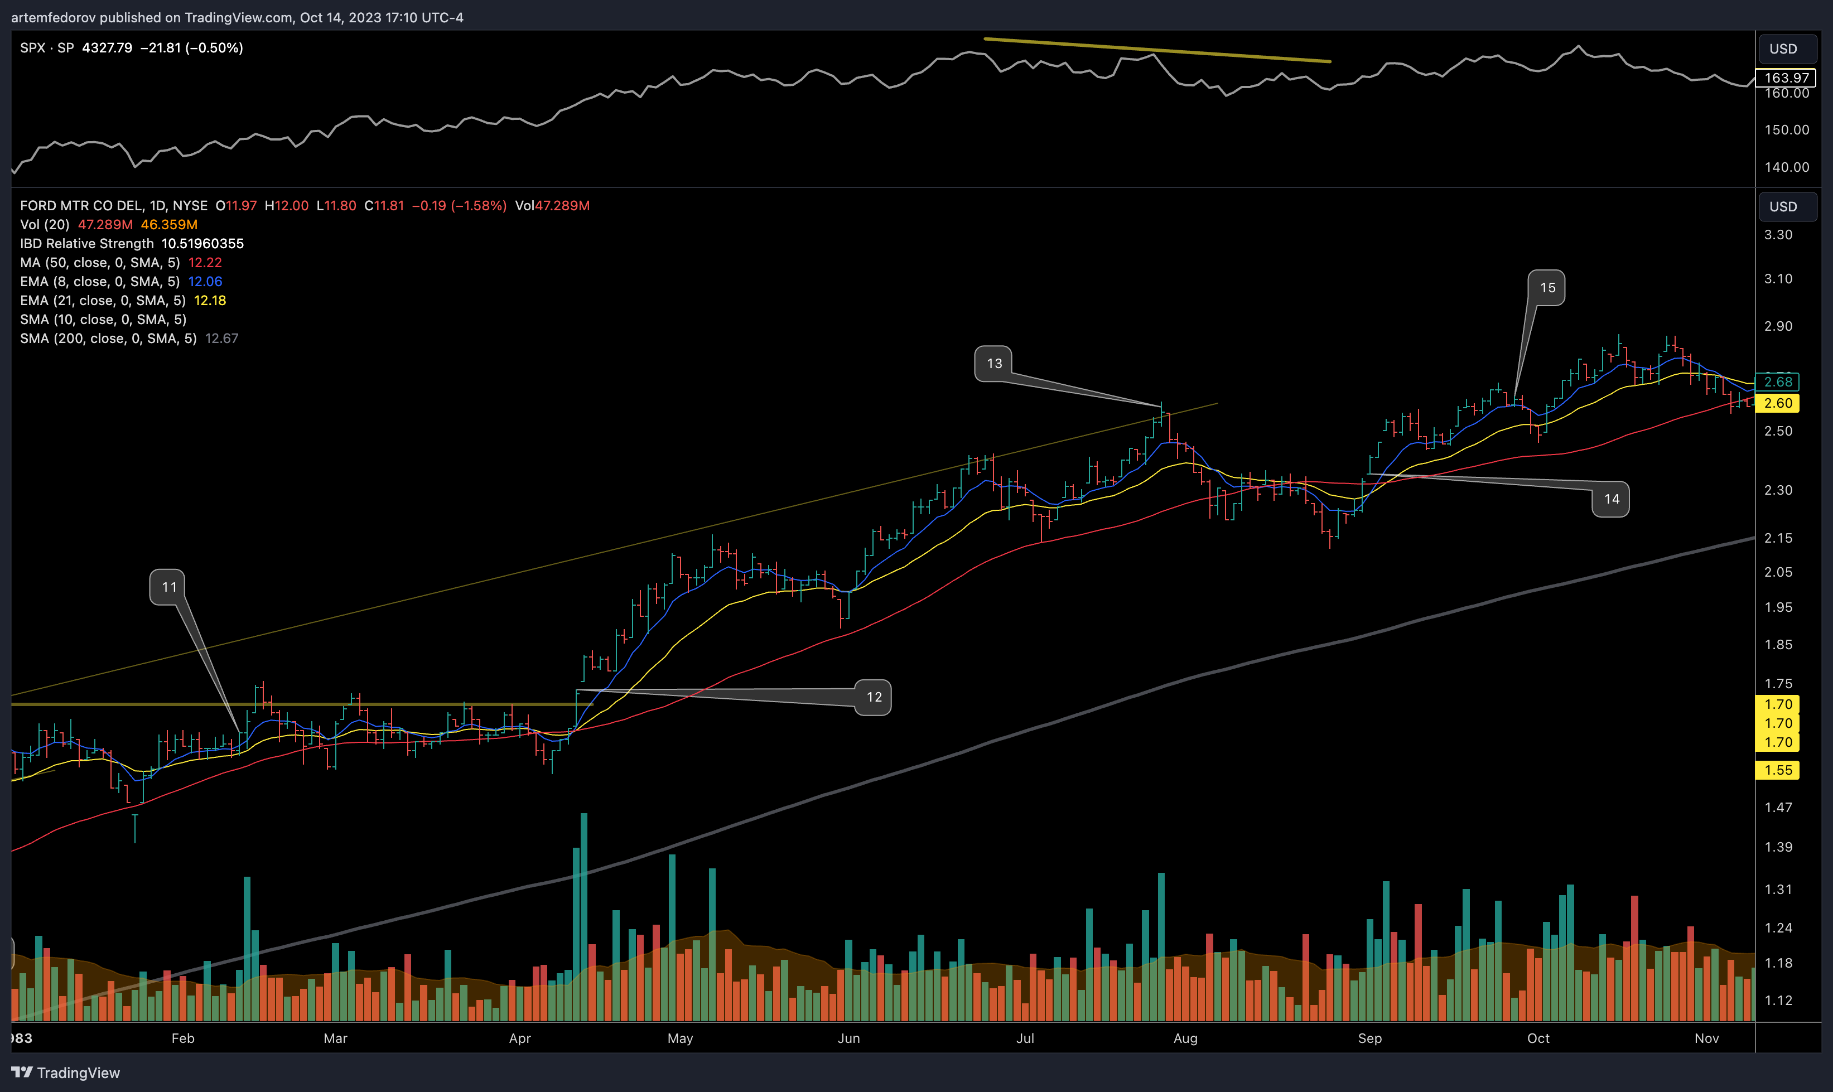1833x1092 pixels.
Task: Click the Apr label on time axis
Action: click(x=519, y=1038)
